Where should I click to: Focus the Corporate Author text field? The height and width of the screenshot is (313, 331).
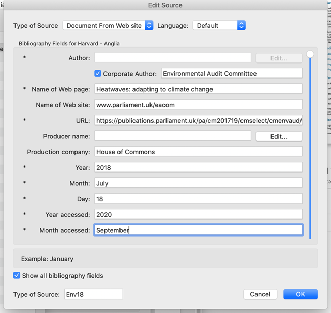pyautogui.click(x=232, y=73)
